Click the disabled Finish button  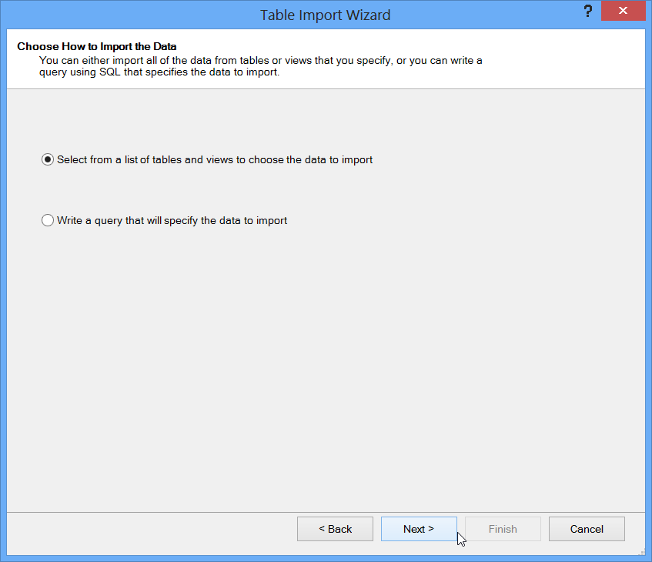click(503, 529)
